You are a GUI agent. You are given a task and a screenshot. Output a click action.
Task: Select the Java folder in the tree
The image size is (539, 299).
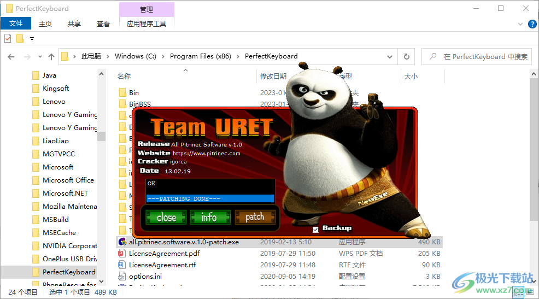[49, 75]
